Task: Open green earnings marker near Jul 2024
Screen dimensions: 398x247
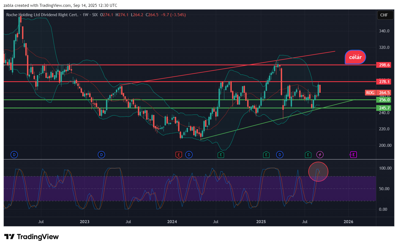Action: (221, 155)
